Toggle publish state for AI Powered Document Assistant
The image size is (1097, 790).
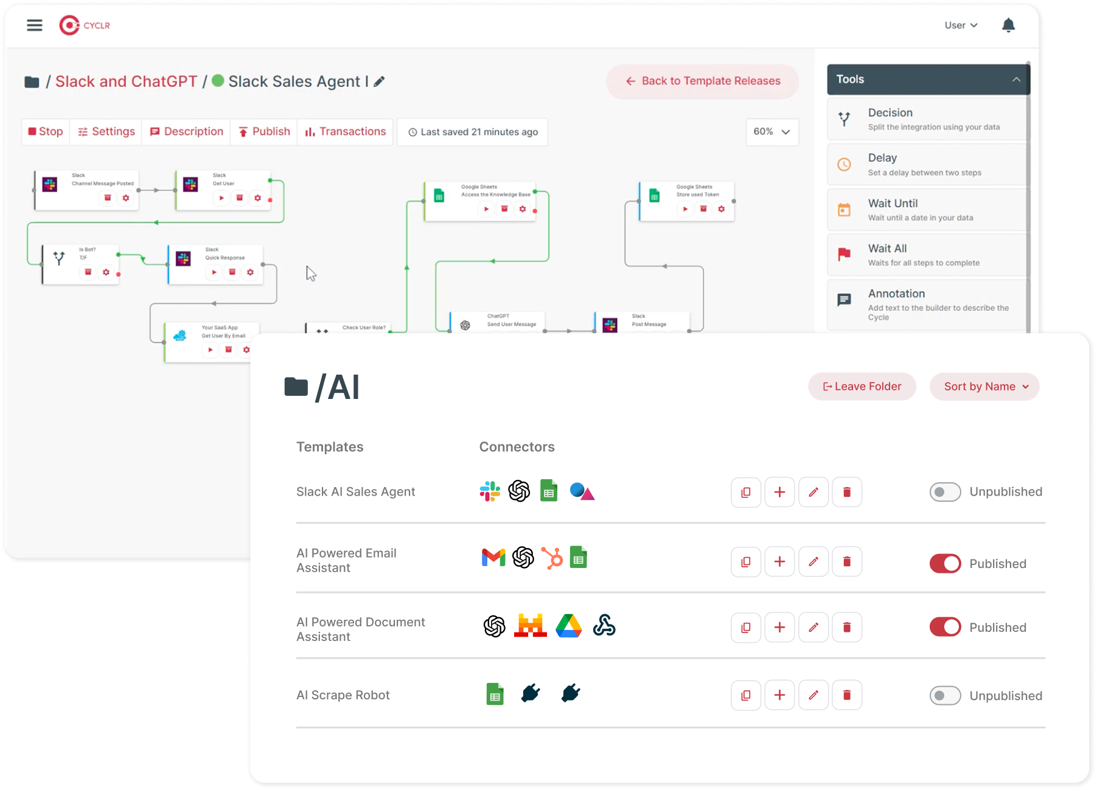point(945,627)
